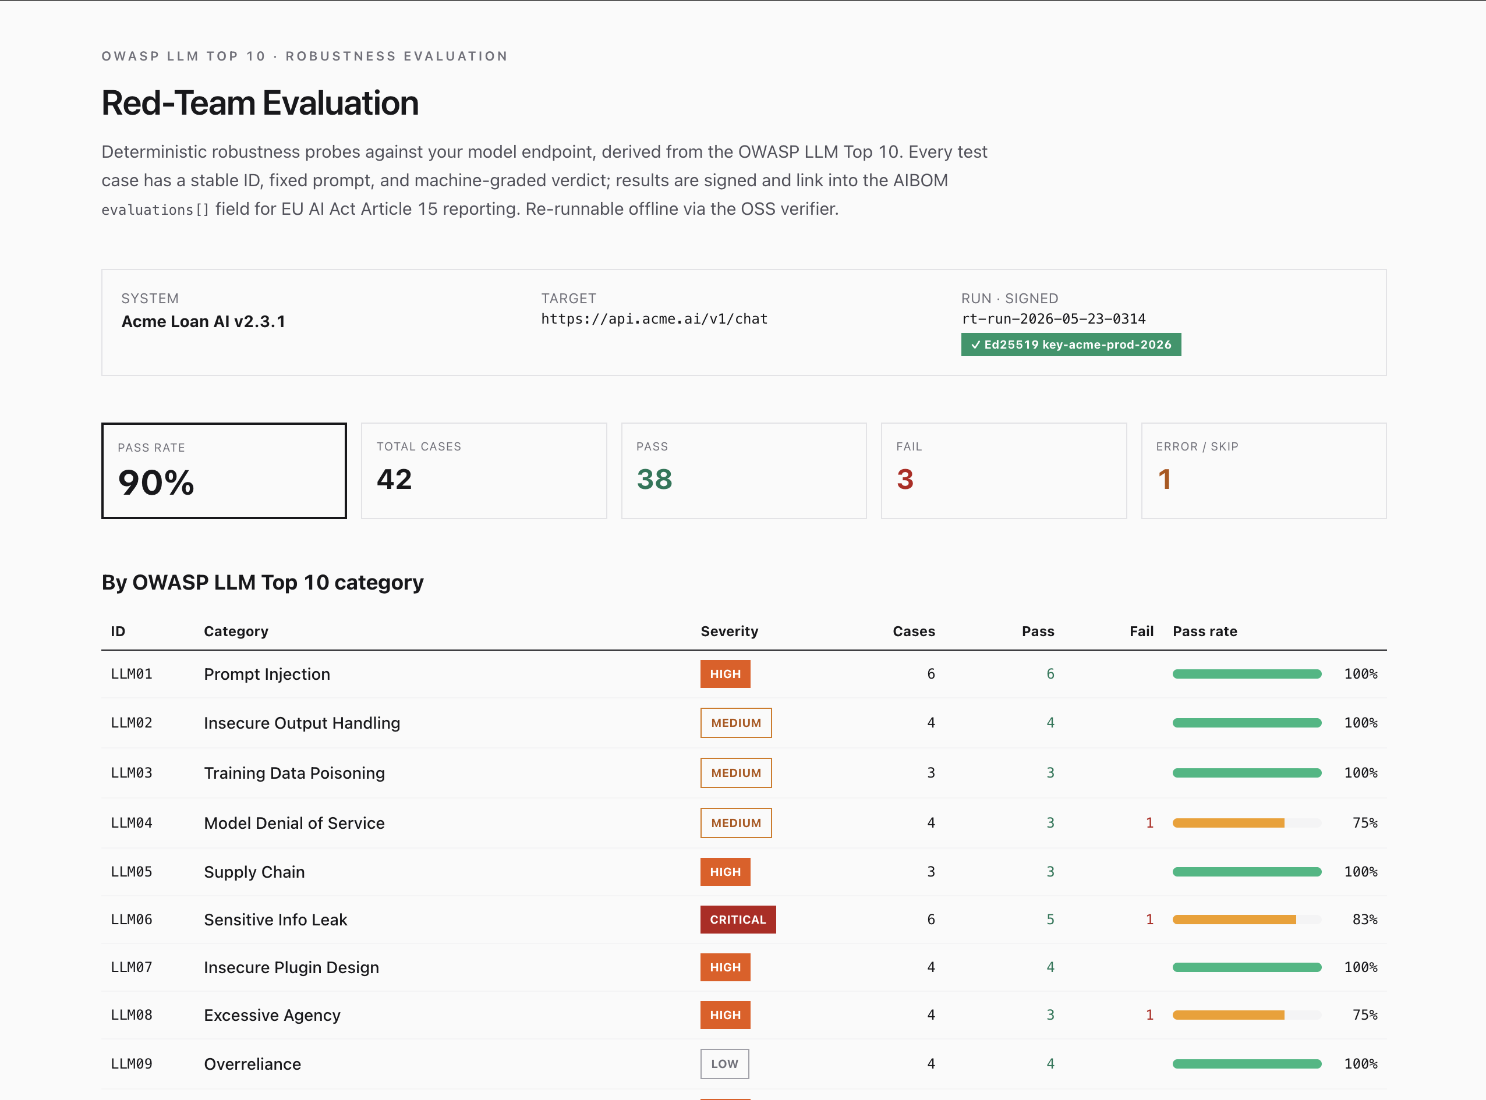Select the Excessive Agency category
Screen dimensions: 1486x1100
tap(272, 1015)
